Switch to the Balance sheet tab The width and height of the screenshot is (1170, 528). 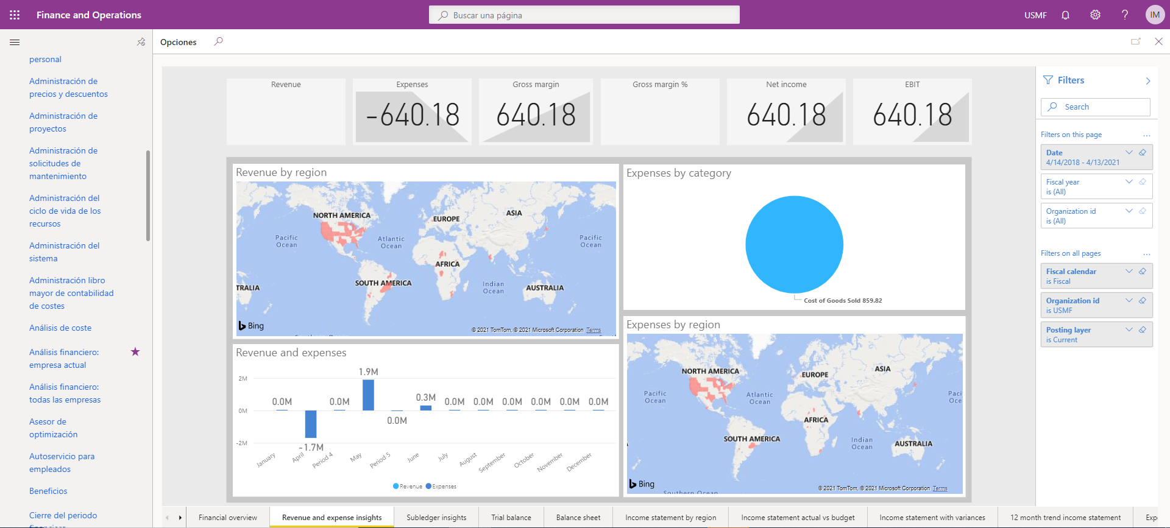578,518
